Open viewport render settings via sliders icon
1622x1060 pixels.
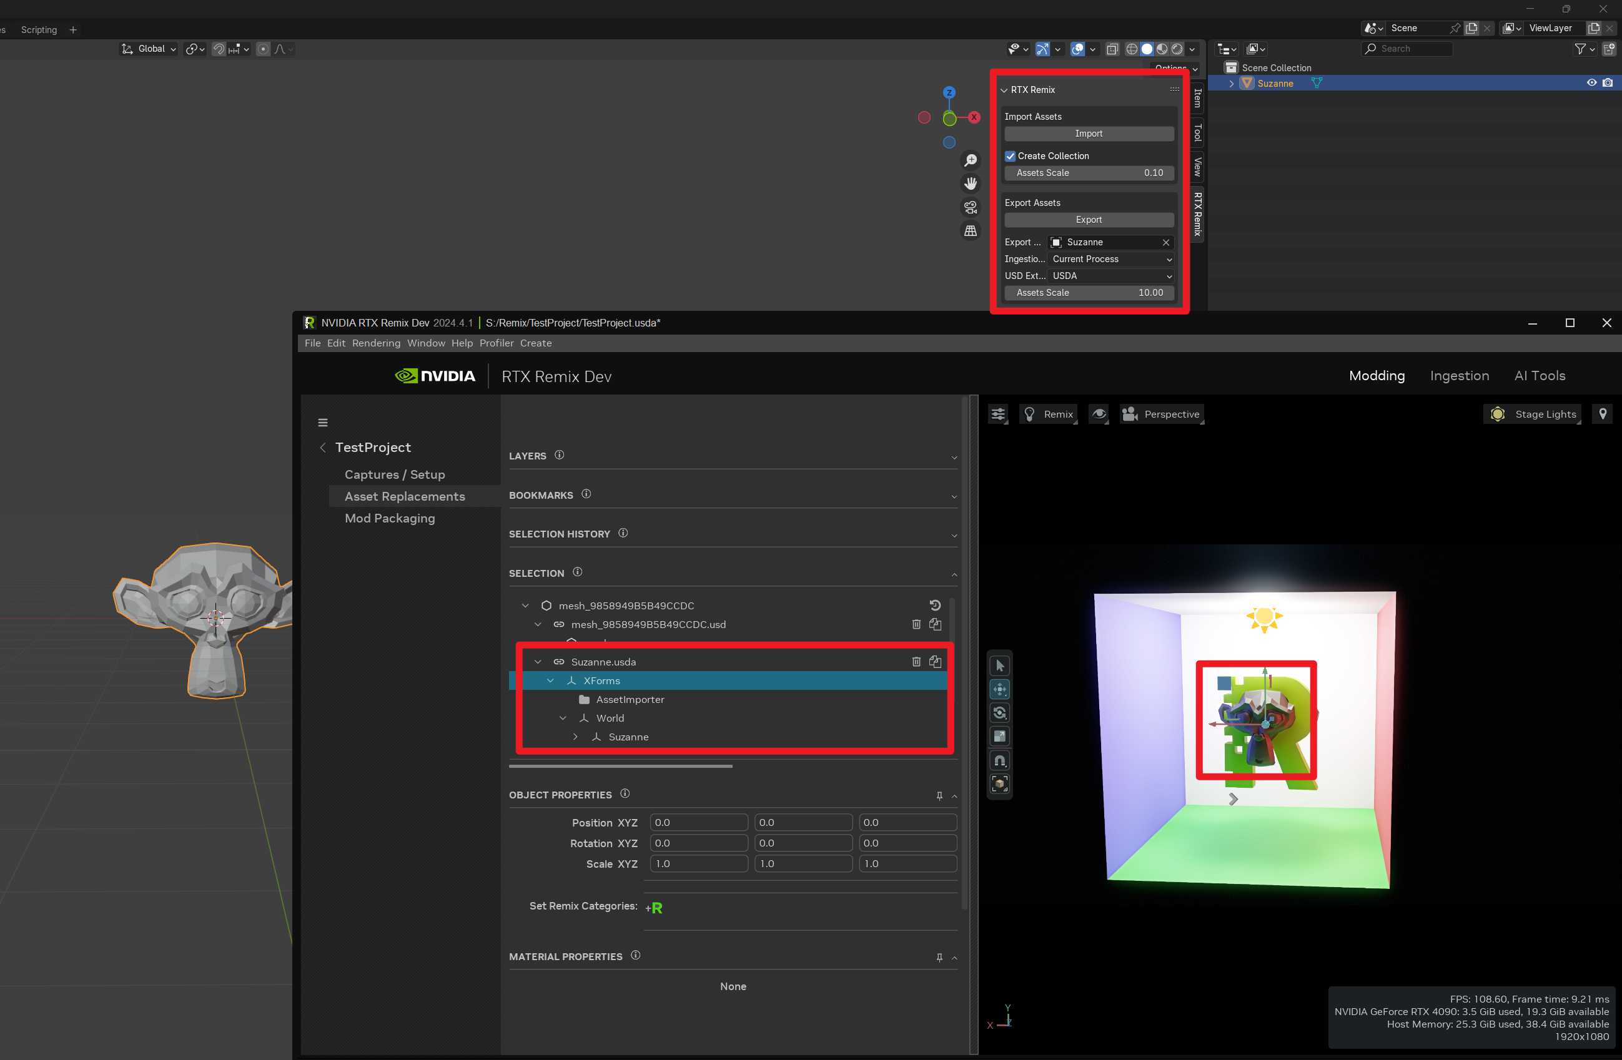(x=997, y=413)
